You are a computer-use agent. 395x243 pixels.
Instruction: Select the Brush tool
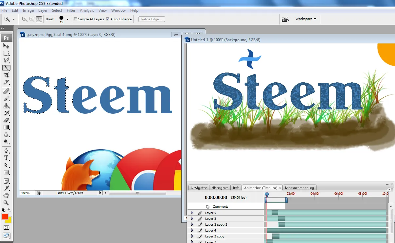click(6, 98)
